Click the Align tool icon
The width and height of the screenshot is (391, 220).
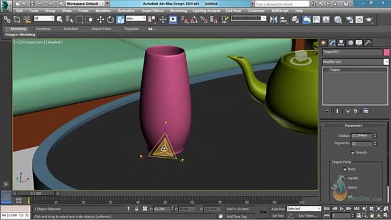click(283, 20)
